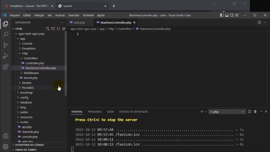Open the Explorer view in activity bar

(x=5, y=24)
